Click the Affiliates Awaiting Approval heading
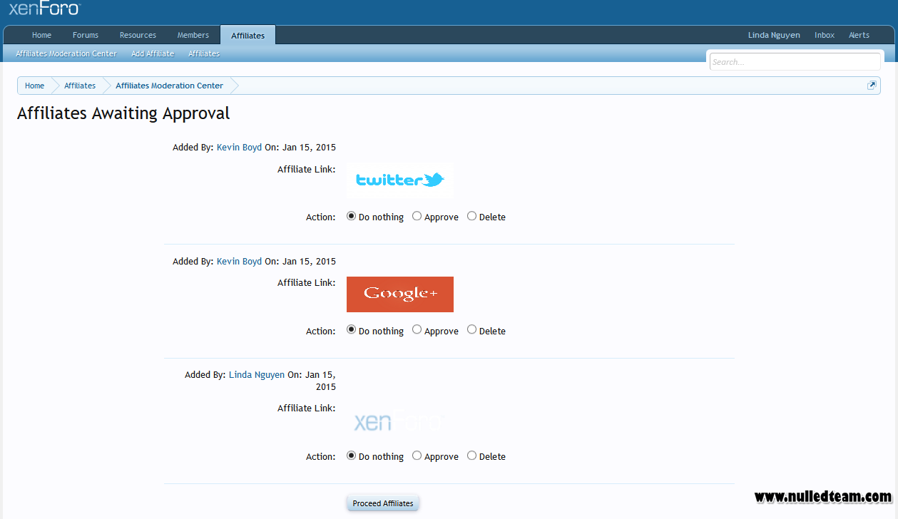 click(123, 113)
